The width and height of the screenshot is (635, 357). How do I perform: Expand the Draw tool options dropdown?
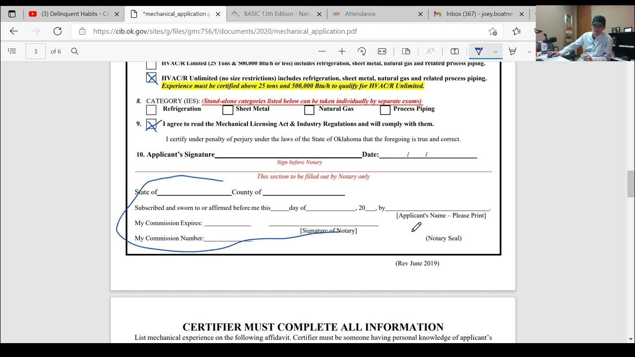point(495,51)
